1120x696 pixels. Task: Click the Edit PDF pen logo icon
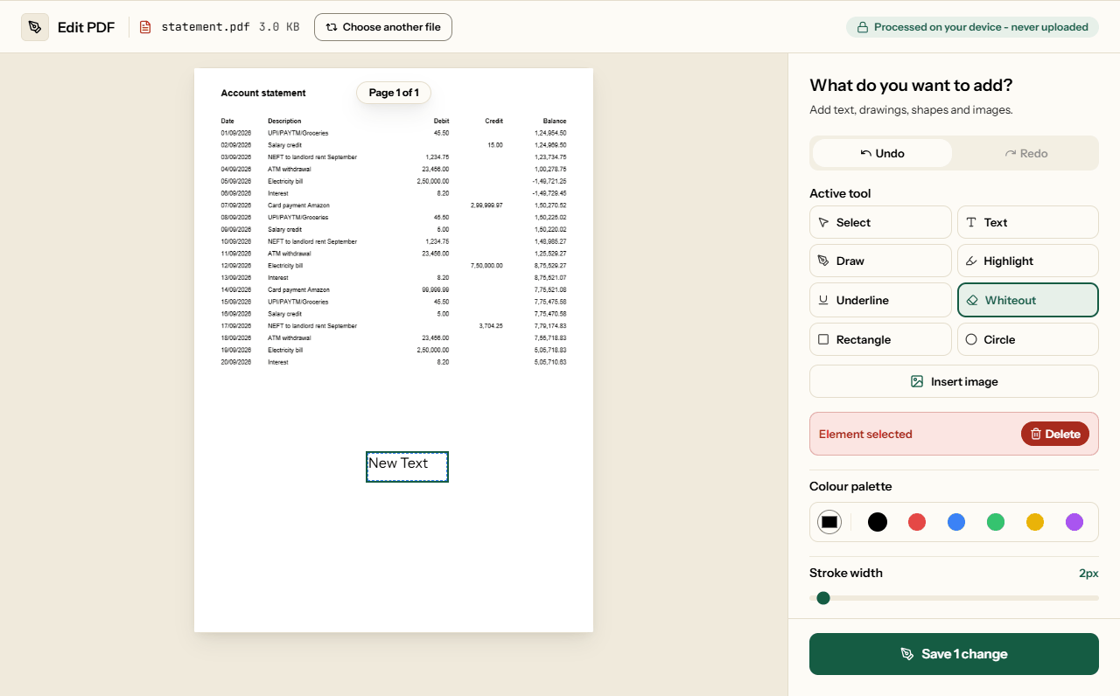point(35,27)
